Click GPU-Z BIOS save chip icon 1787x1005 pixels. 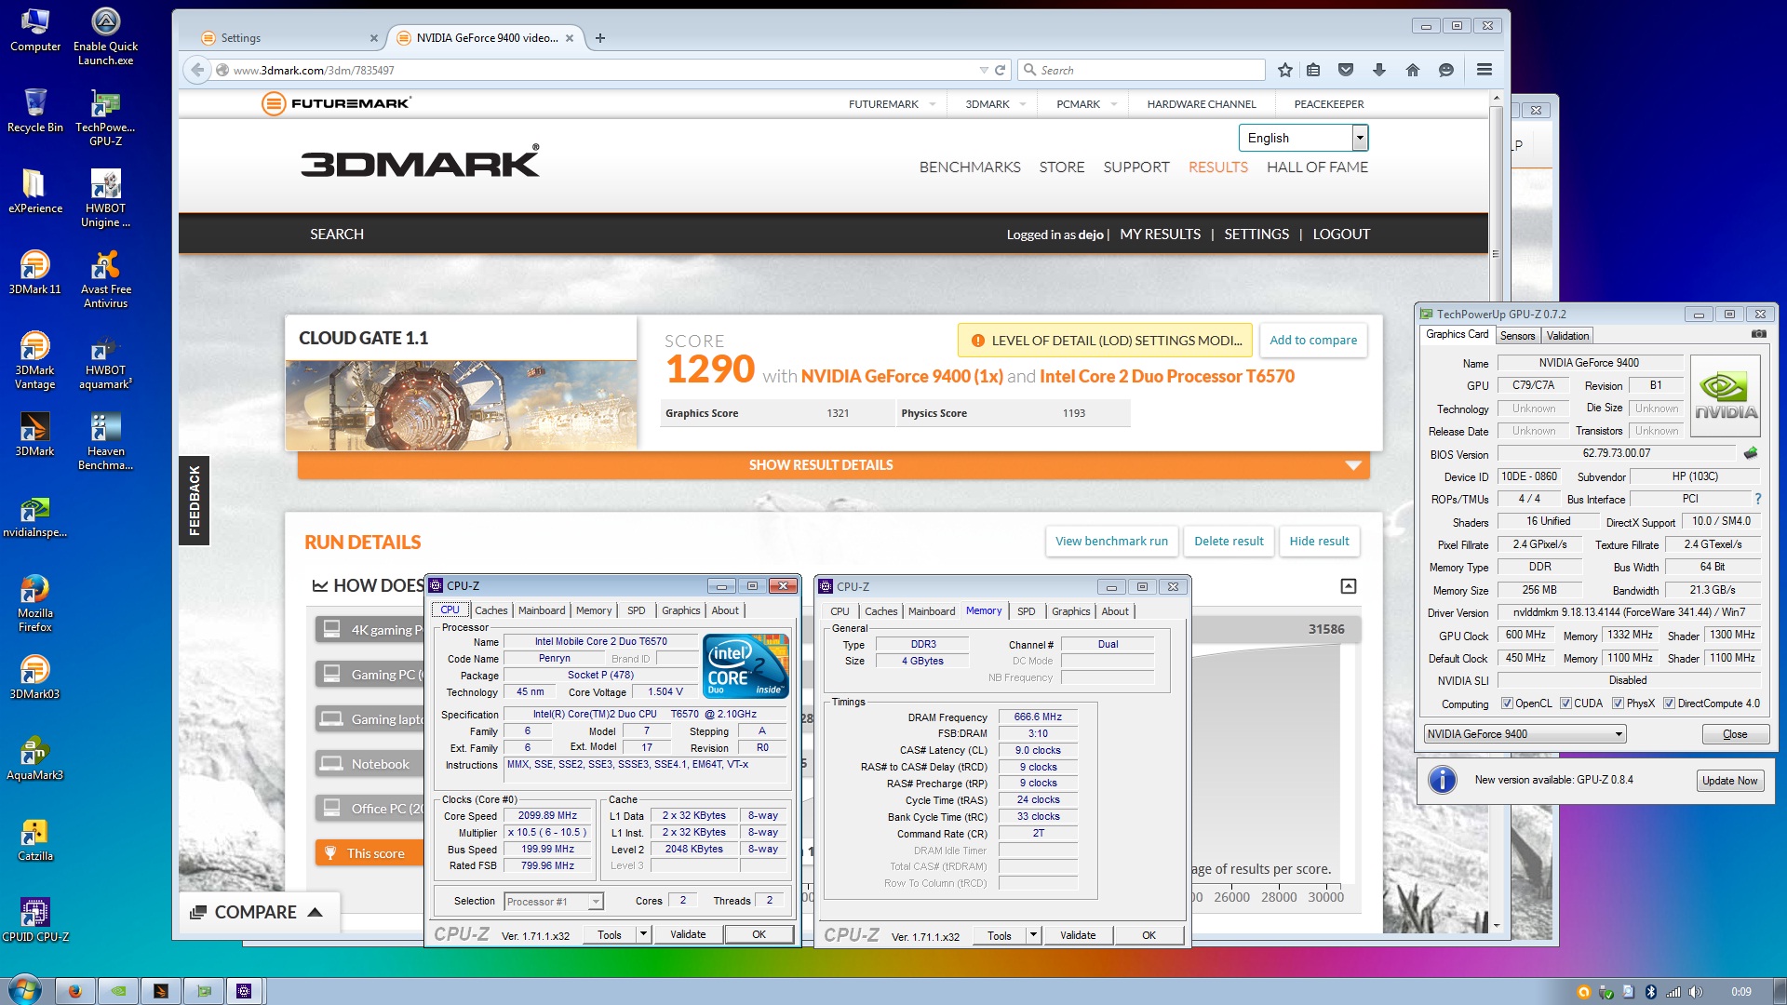[1751, 453]
